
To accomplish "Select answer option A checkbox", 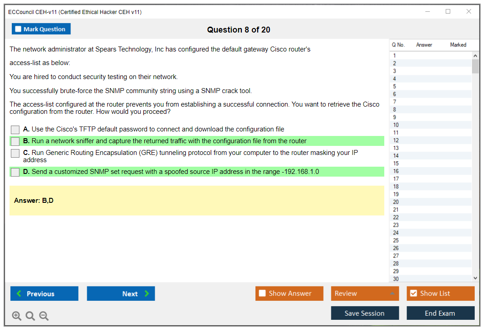I will [15, 130].
